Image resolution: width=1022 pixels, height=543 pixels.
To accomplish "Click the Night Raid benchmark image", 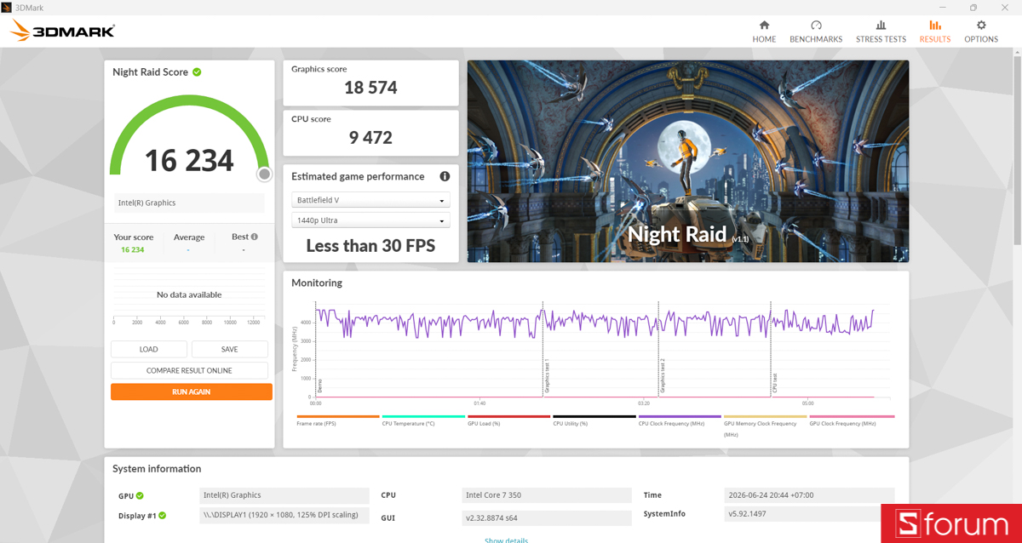I will (687, 161).
